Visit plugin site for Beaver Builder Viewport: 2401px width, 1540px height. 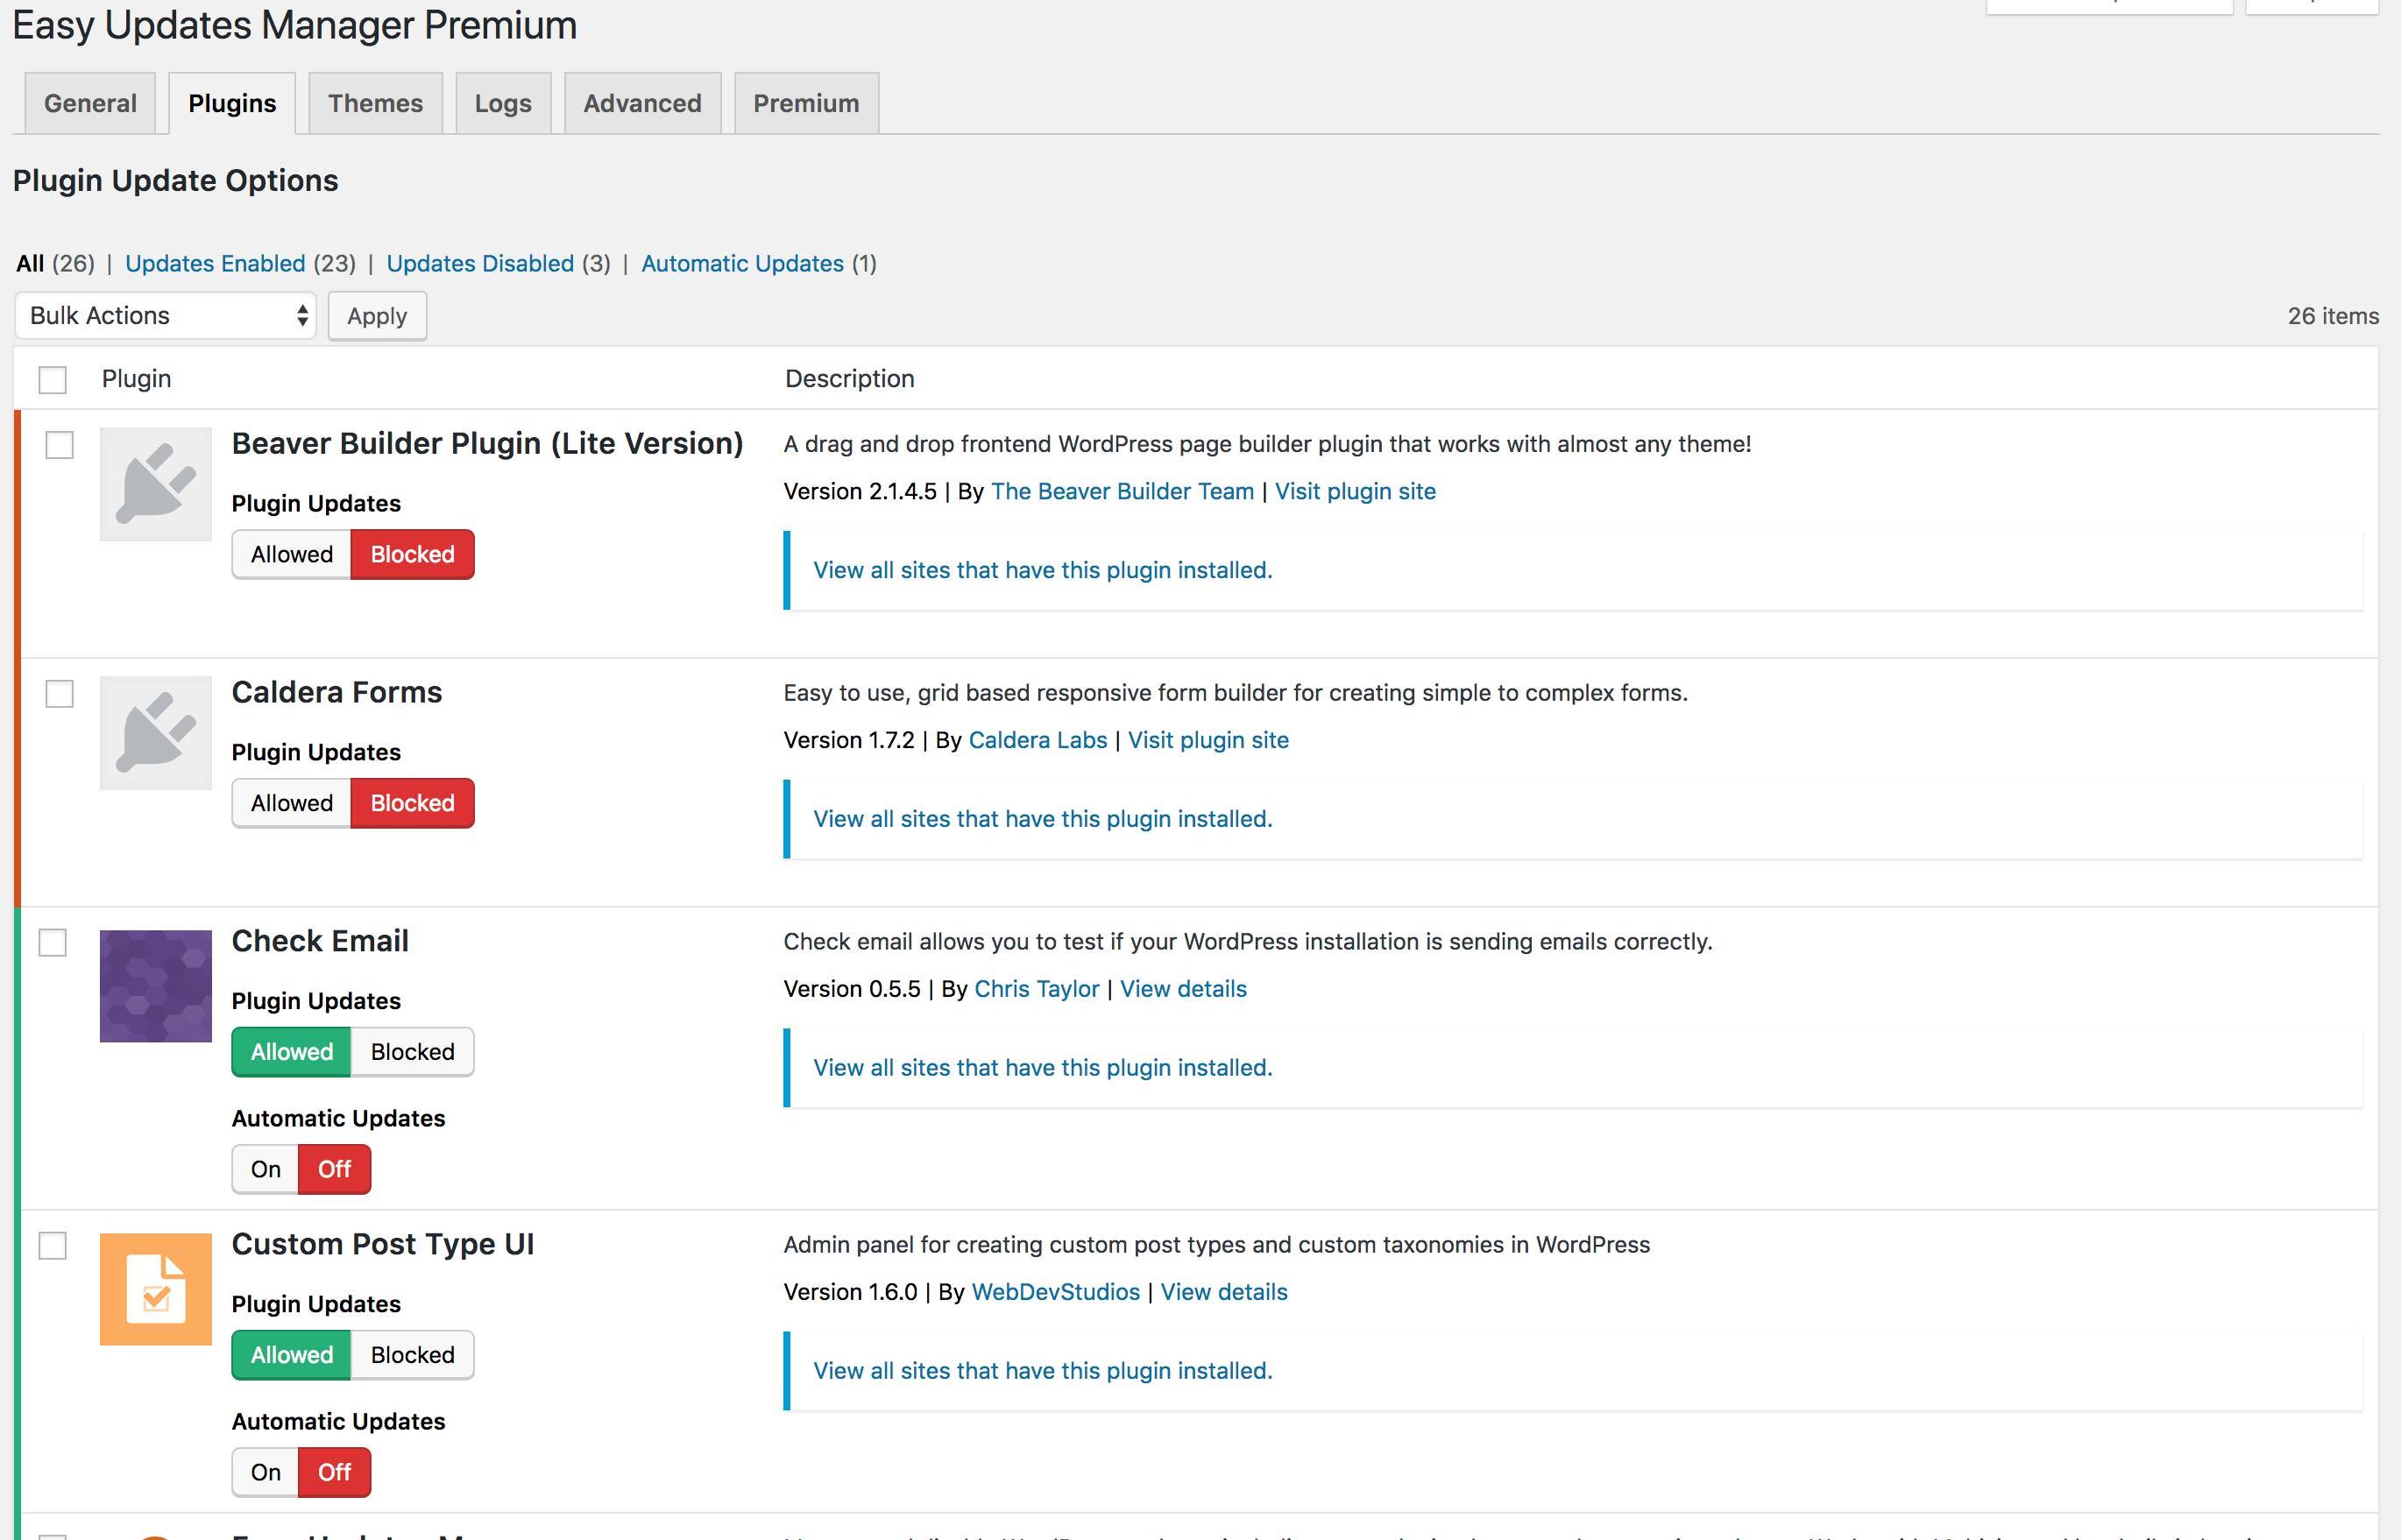point(1355,491)
